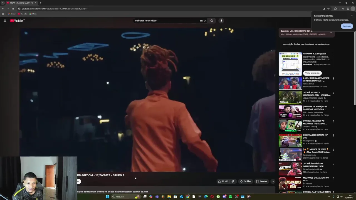Click the Chrome address bar URL

coord(55,9)
